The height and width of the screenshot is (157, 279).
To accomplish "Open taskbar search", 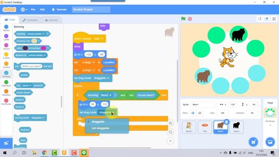I will 14,153.
